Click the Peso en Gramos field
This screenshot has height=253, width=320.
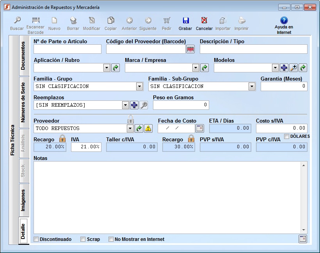tap(181, 105)
